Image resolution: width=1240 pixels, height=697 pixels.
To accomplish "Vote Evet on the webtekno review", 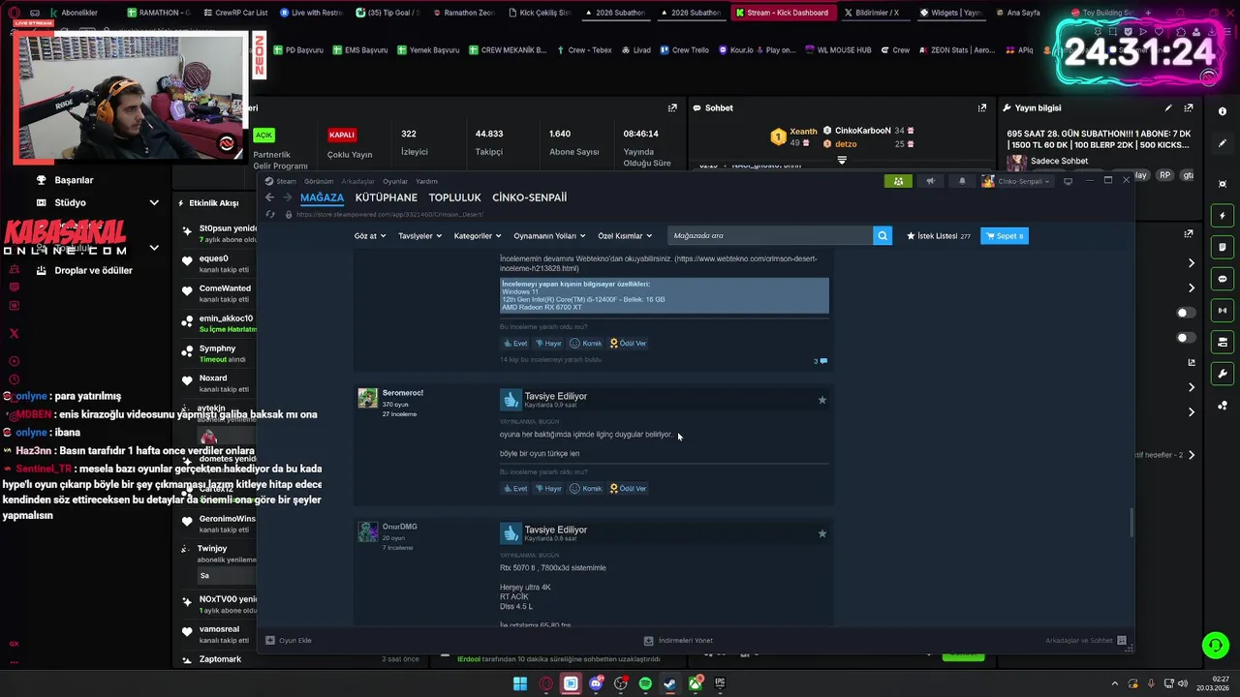I will pyautogui.click(x=515, y=343).
